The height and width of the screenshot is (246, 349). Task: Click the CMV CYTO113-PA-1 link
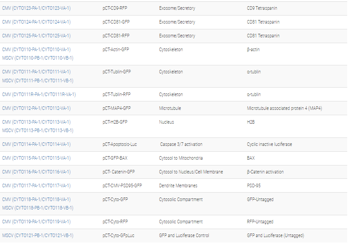coord(37,122)
